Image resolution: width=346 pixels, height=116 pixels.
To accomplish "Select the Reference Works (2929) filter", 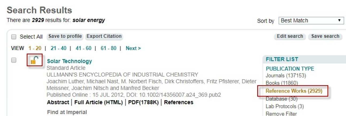I will pyautogui.click(x=294, y=91).
